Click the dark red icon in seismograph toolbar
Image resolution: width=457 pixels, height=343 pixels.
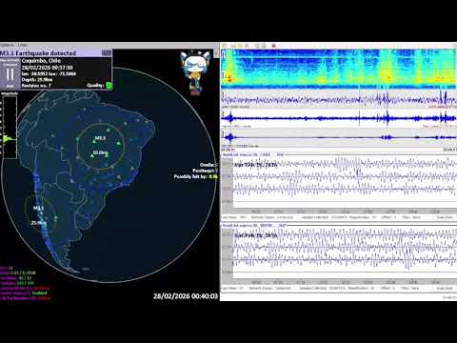(x=273, y=46)
